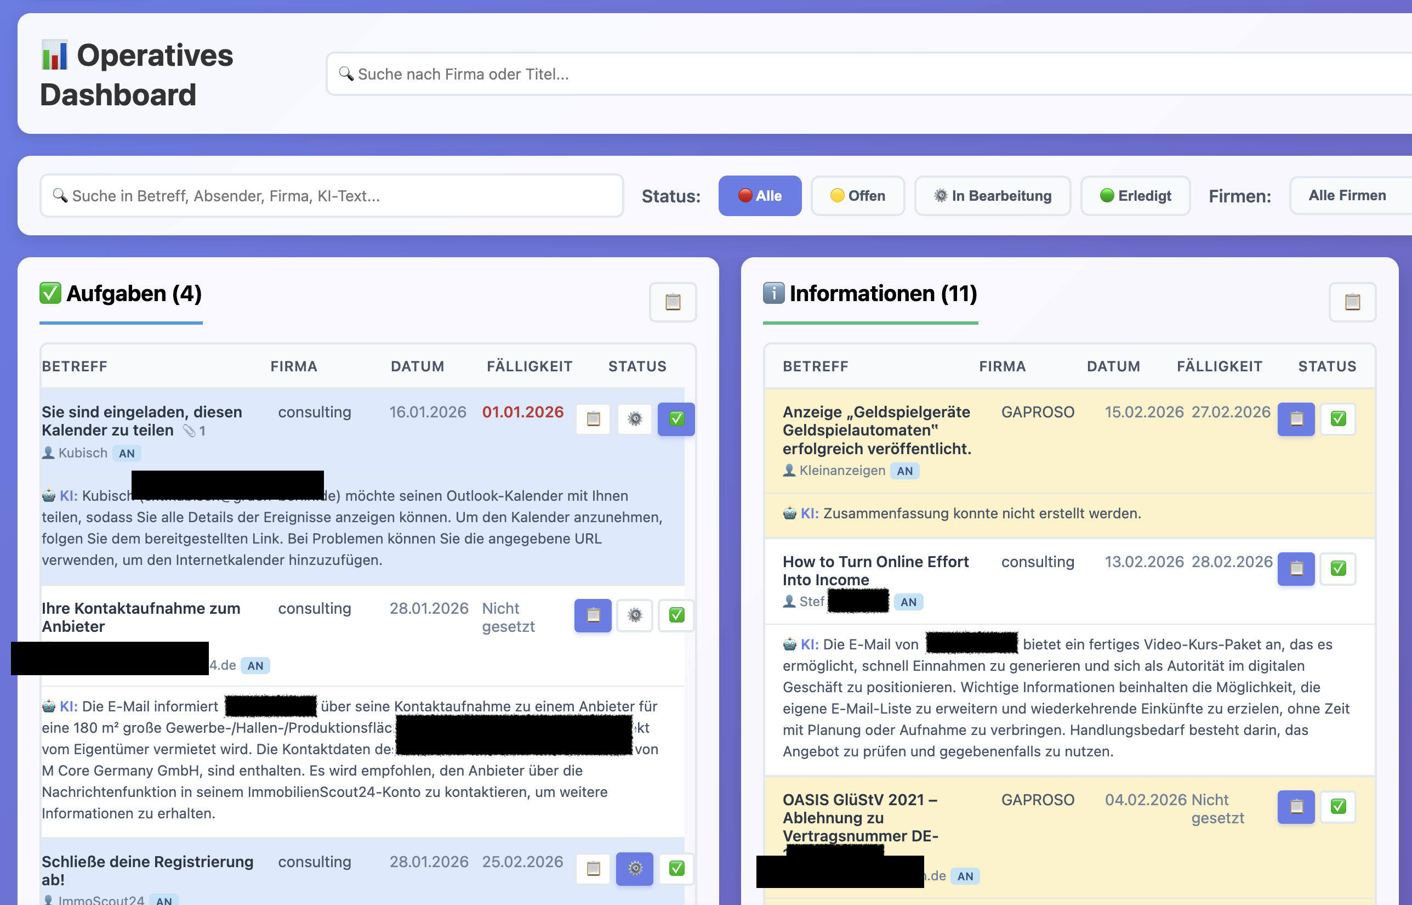Screen dimensions: 1412x905
Task: Click the Aufgaben (4) panel heading
Action: tap(121, 293)
